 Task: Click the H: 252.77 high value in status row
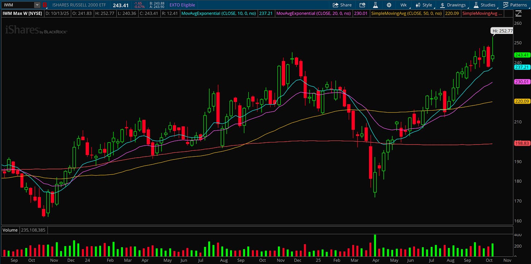coord(104,13)
